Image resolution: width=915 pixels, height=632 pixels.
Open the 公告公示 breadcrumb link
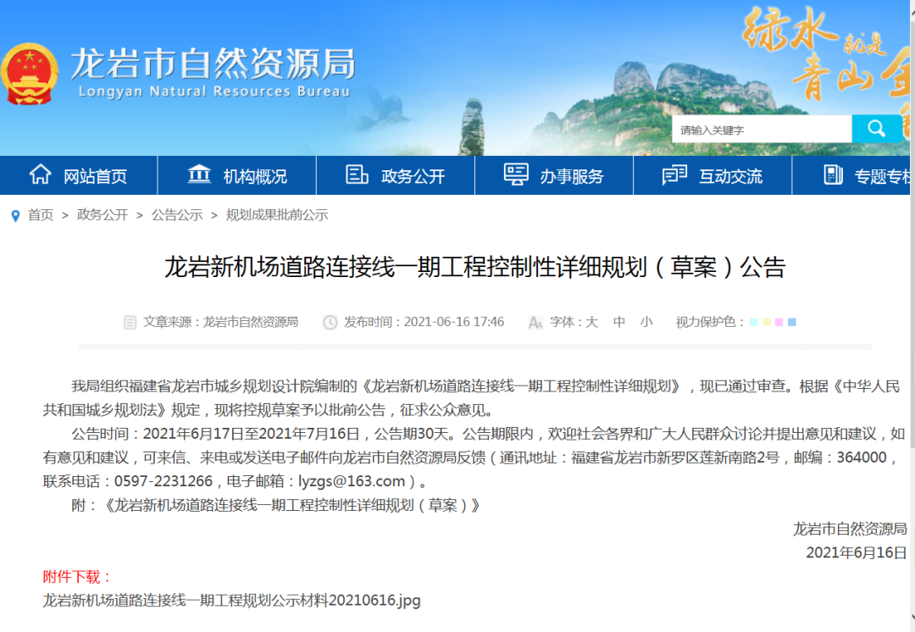pos(177,215)
